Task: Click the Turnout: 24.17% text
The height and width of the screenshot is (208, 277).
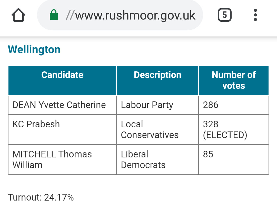Action: 41,197
